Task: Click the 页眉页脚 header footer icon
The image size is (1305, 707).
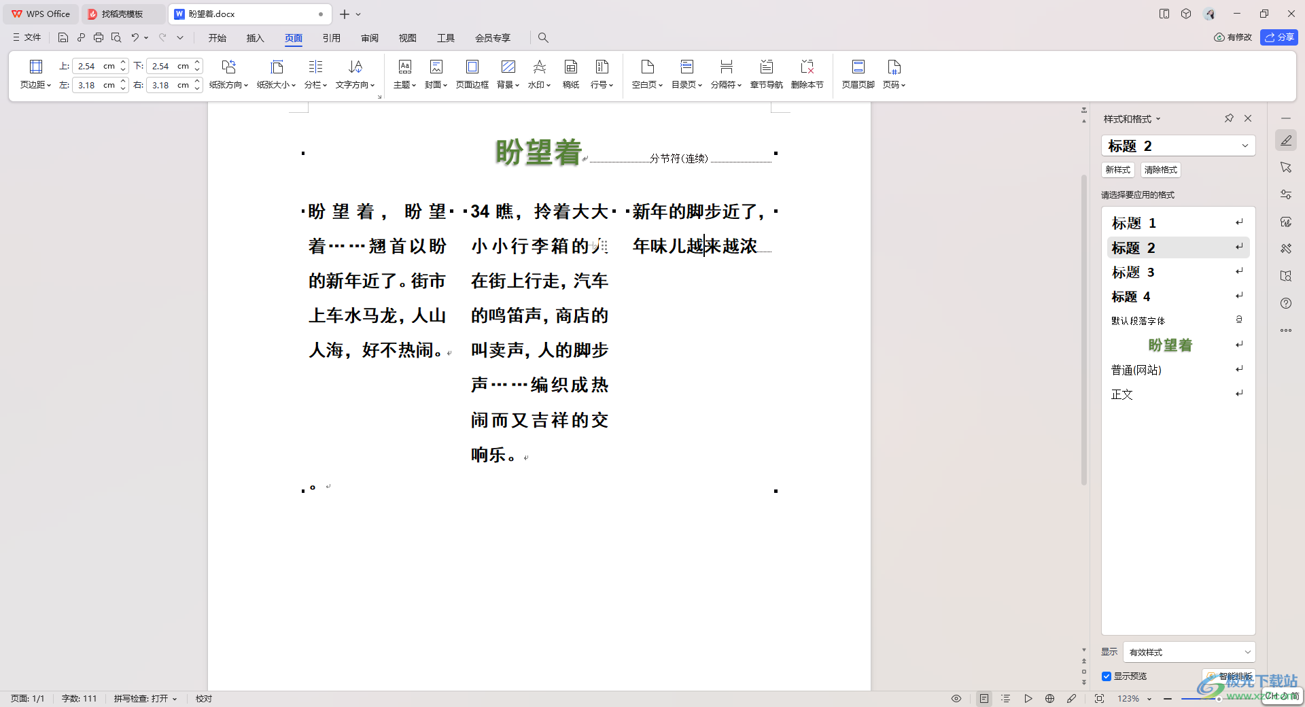Action: point(858,74)
